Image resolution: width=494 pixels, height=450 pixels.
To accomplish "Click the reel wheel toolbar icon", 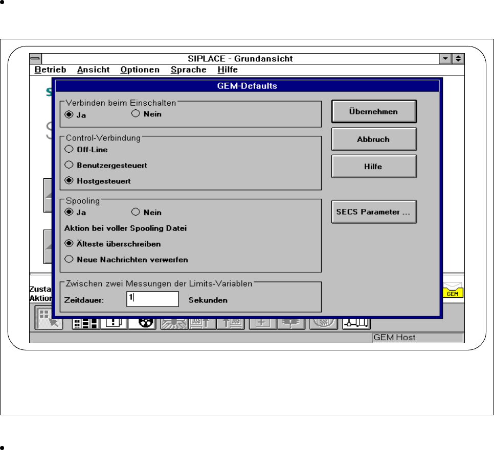I will click(142, 323).
